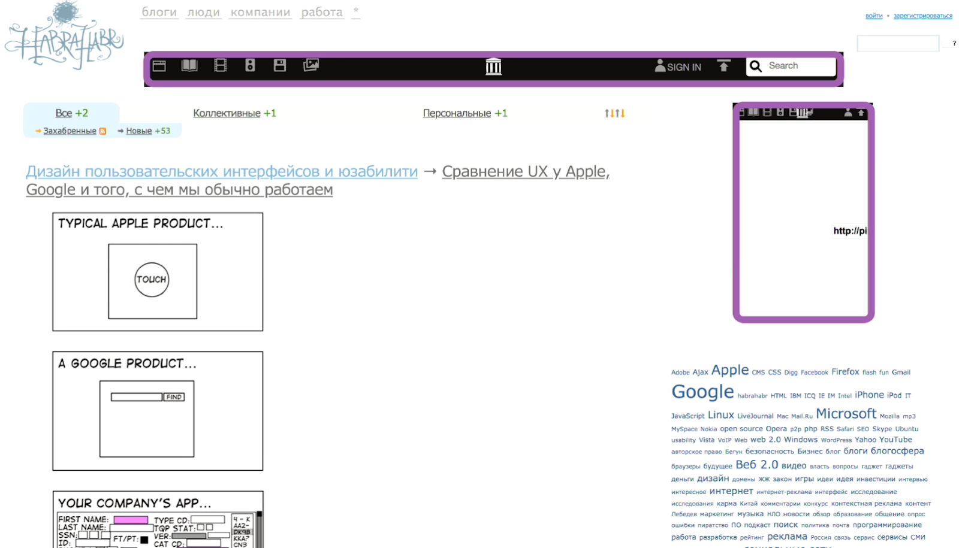Click the интернет tag in the tag cloud
The height and width of the screenshot is (548, 959).
(731, 491)
